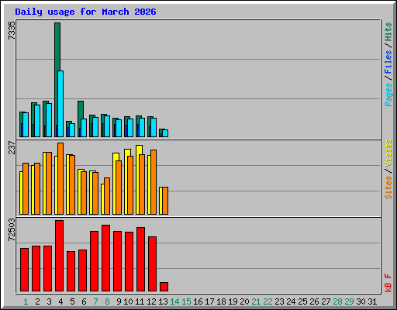Image resolution: width=397 pixels, height=310 pixels.
Task: Click the short red KB bar for day 13
Action: tap(164, 287)
